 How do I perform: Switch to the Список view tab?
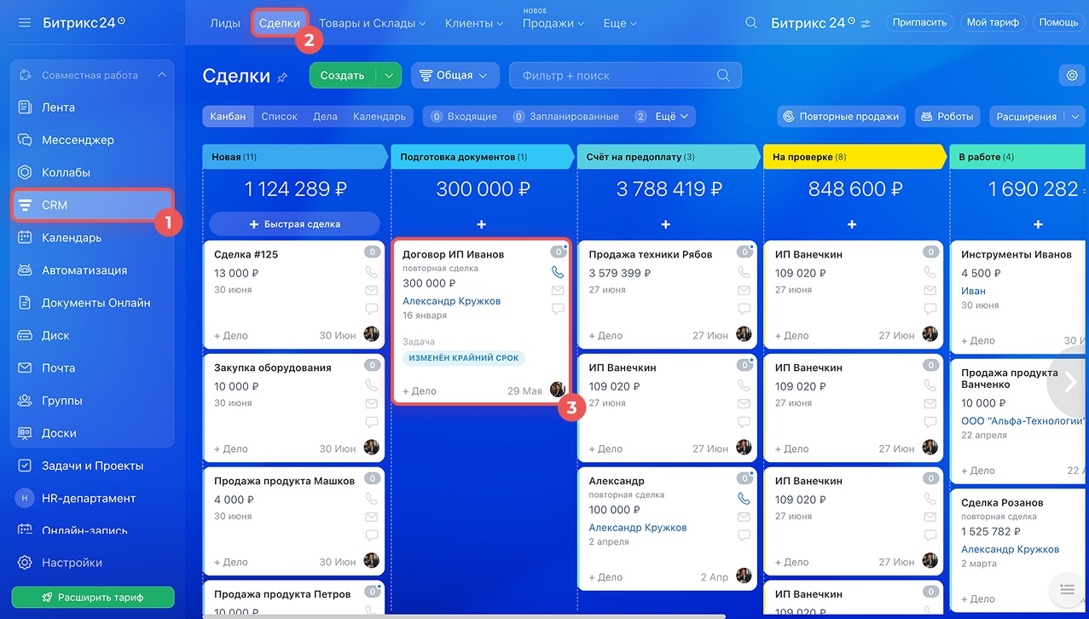point(279,117)
